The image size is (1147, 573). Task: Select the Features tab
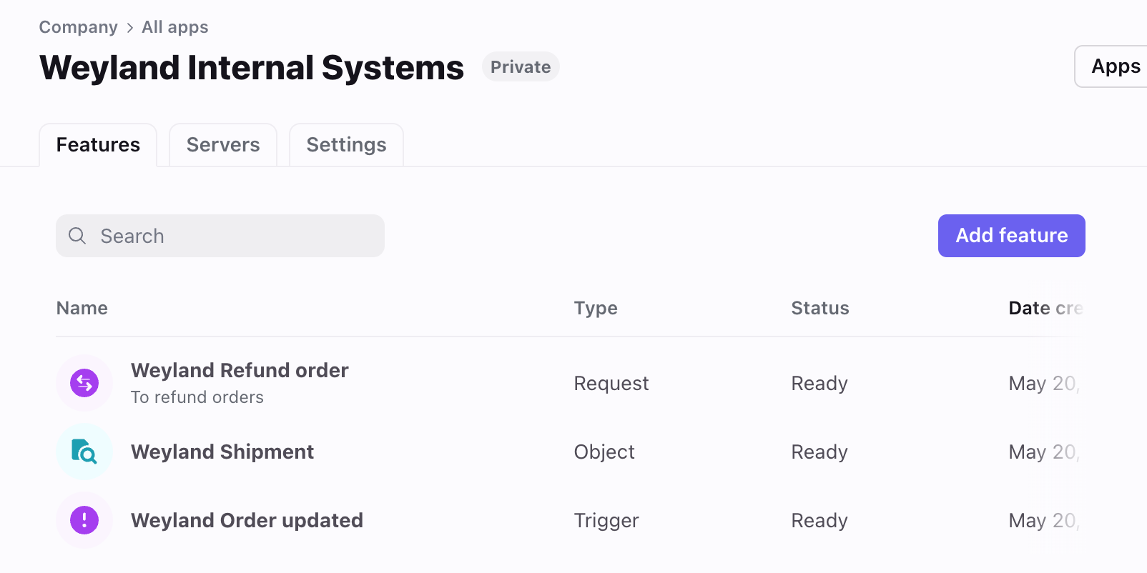tap(98, 145)
